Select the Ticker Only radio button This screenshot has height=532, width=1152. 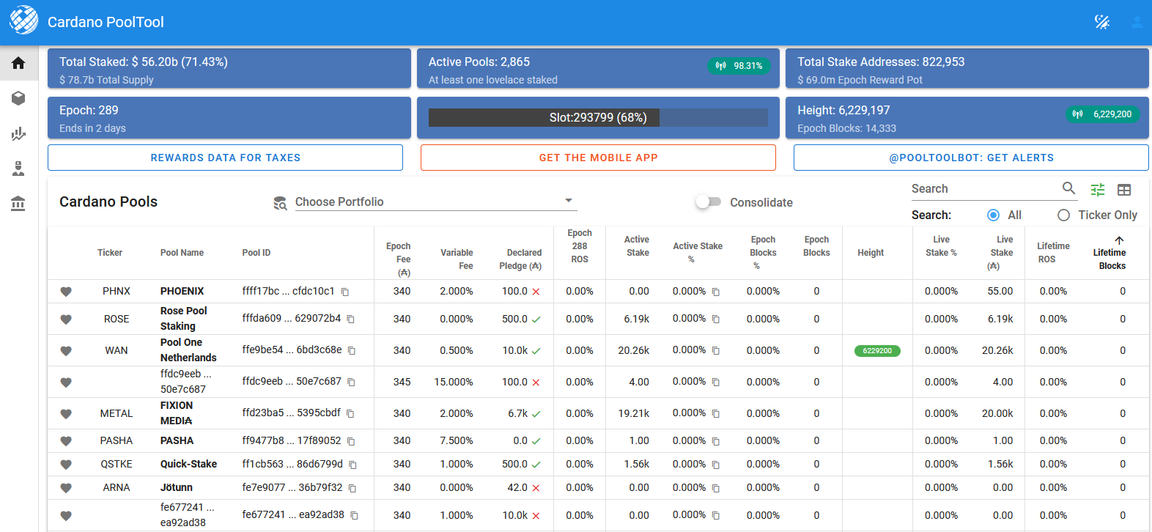(1063, 215)
